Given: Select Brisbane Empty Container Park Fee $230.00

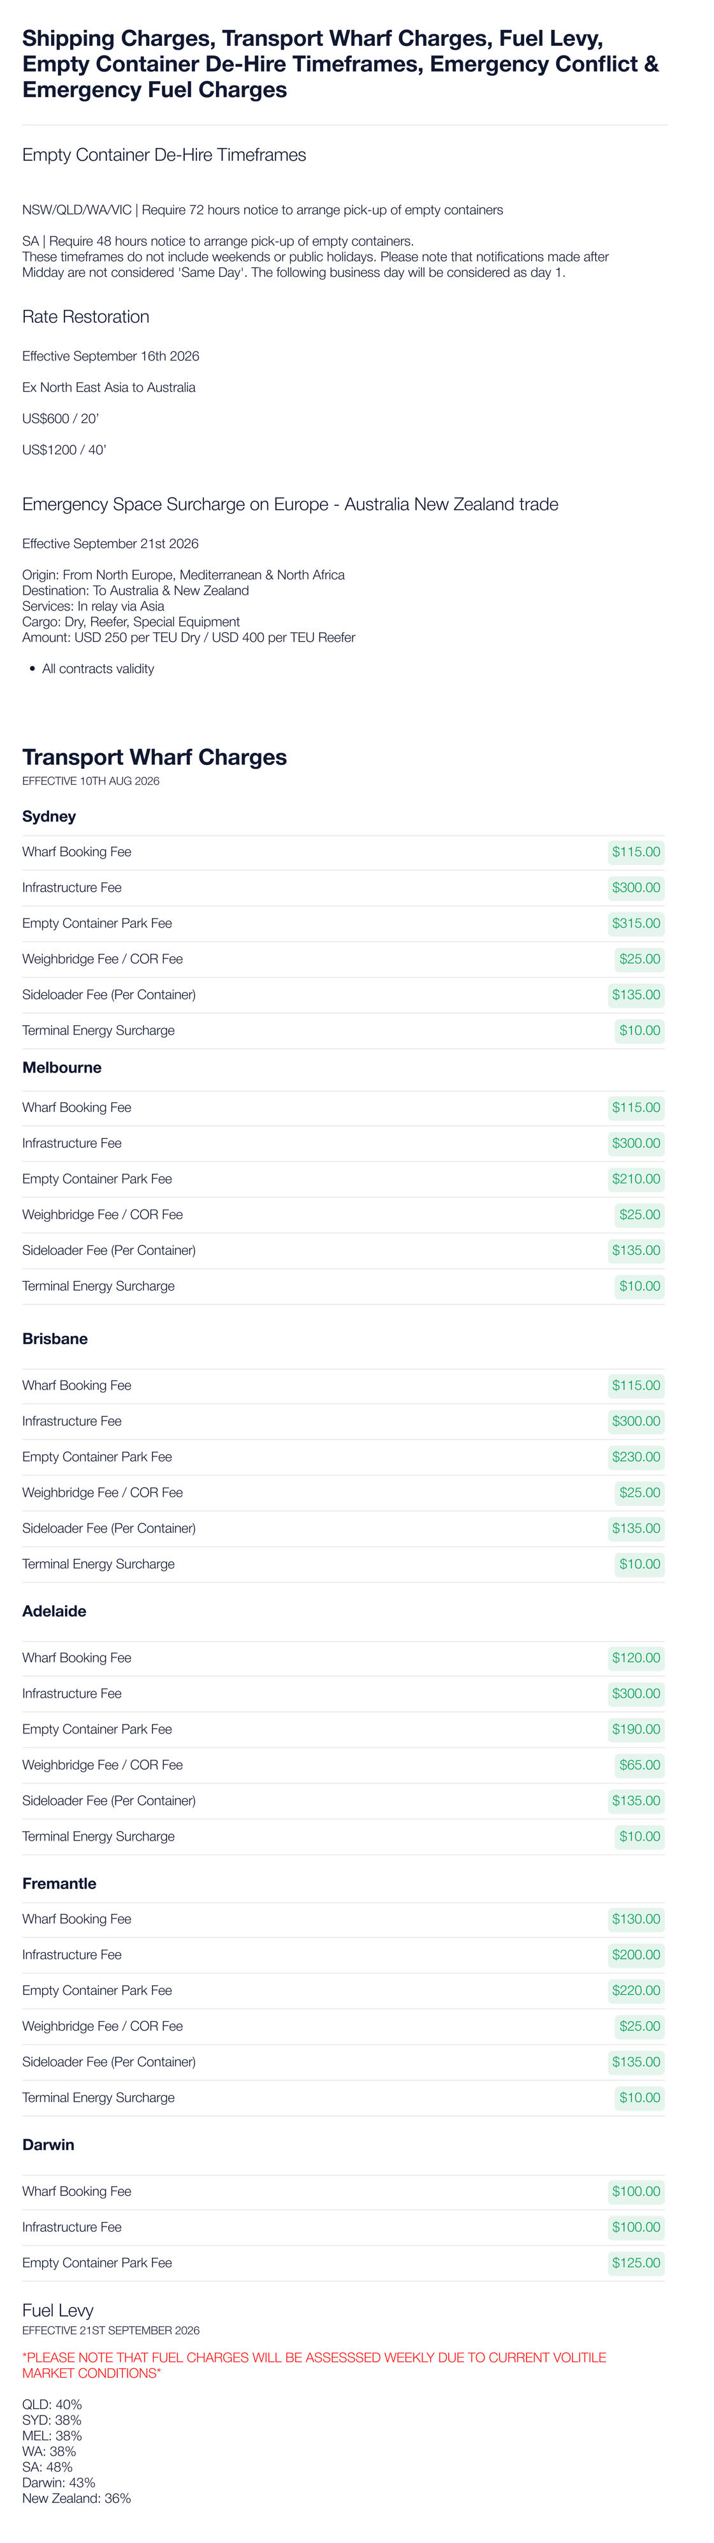Looking at the screenshot, I should pos(636,1457).
